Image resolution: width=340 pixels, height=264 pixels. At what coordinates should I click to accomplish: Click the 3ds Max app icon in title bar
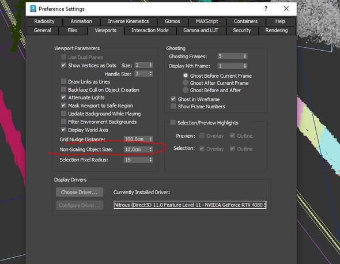pyautogui.click(x=33, y=9)
